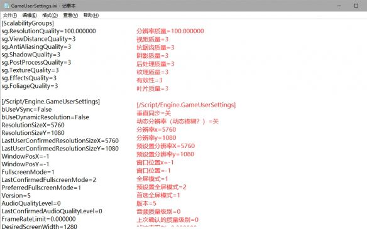Click the Notepad file icon in title bar
367x229 pixels.
6,6
